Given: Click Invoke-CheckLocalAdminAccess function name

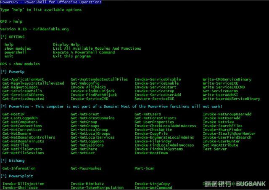Looking at the screenshot, I should 165,126.
